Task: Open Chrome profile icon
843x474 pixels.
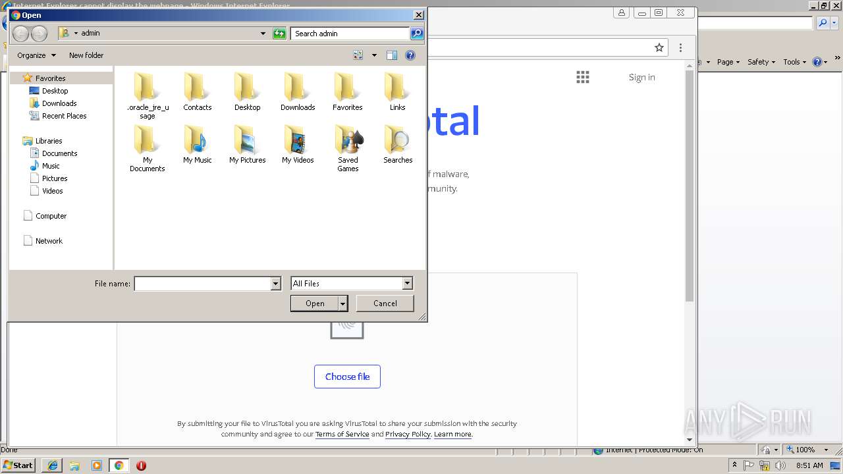Action: 622,13
